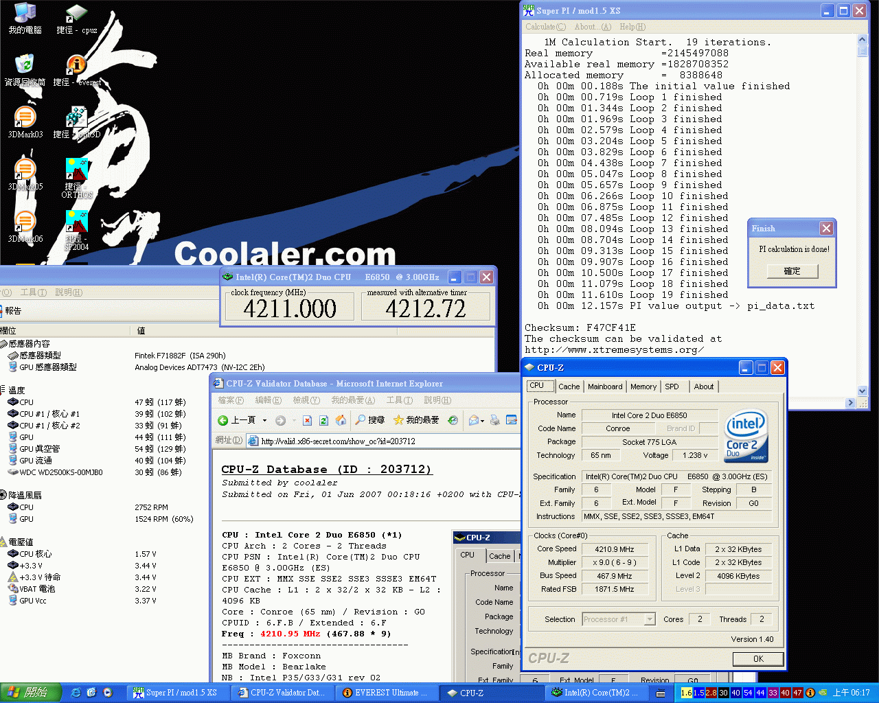Viewport: 879px width, 703px height.
Task: Select the VBAT 電池 voltage row in Everest
Action: pos(103,589)
